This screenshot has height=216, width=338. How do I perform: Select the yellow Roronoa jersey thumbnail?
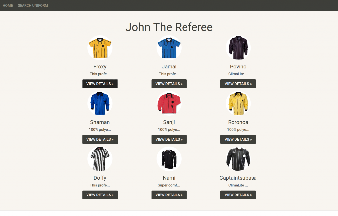point(238,103)
